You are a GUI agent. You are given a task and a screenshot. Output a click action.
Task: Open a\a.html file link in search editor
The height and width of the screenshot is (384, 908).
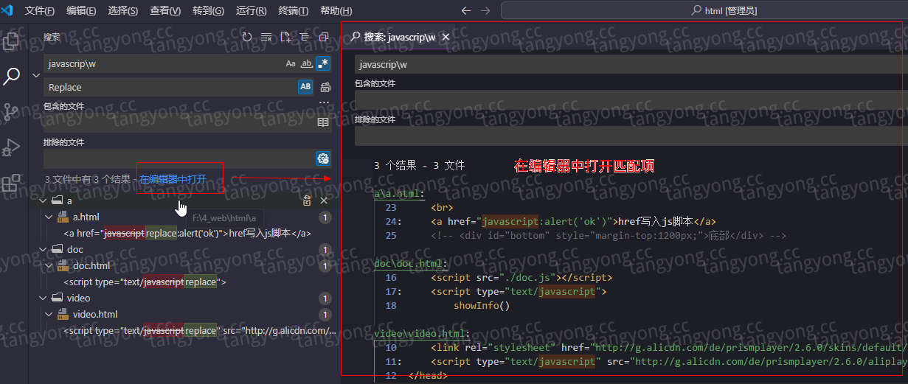point(399,195)
